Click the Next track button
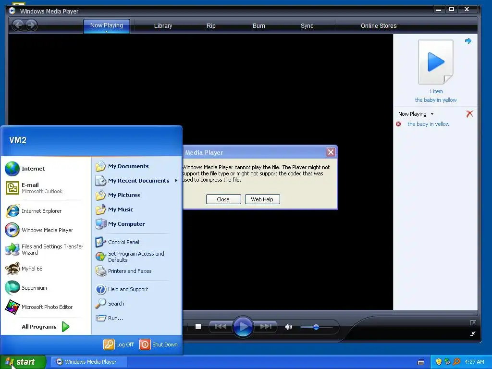Screen dimensions: 492x369 [265, 327]
